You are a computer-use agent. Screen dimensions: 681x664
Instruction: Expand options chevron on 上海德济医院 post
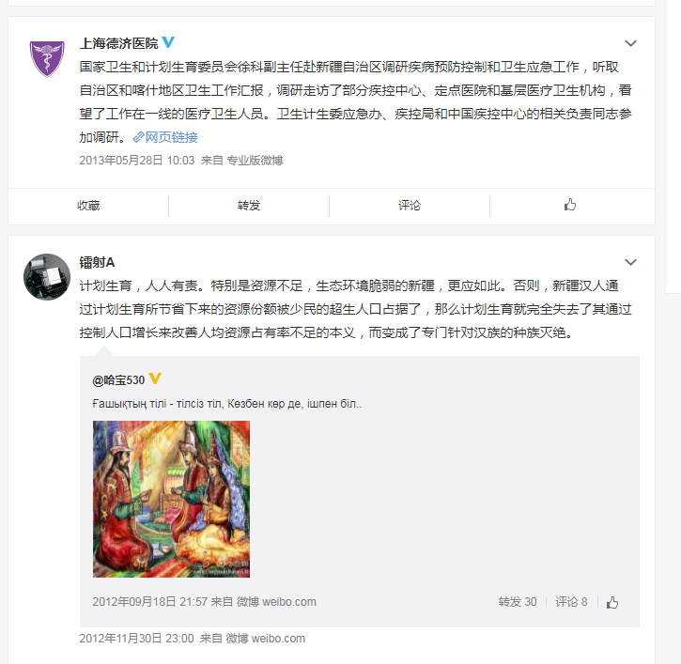(x=630, y=43)
